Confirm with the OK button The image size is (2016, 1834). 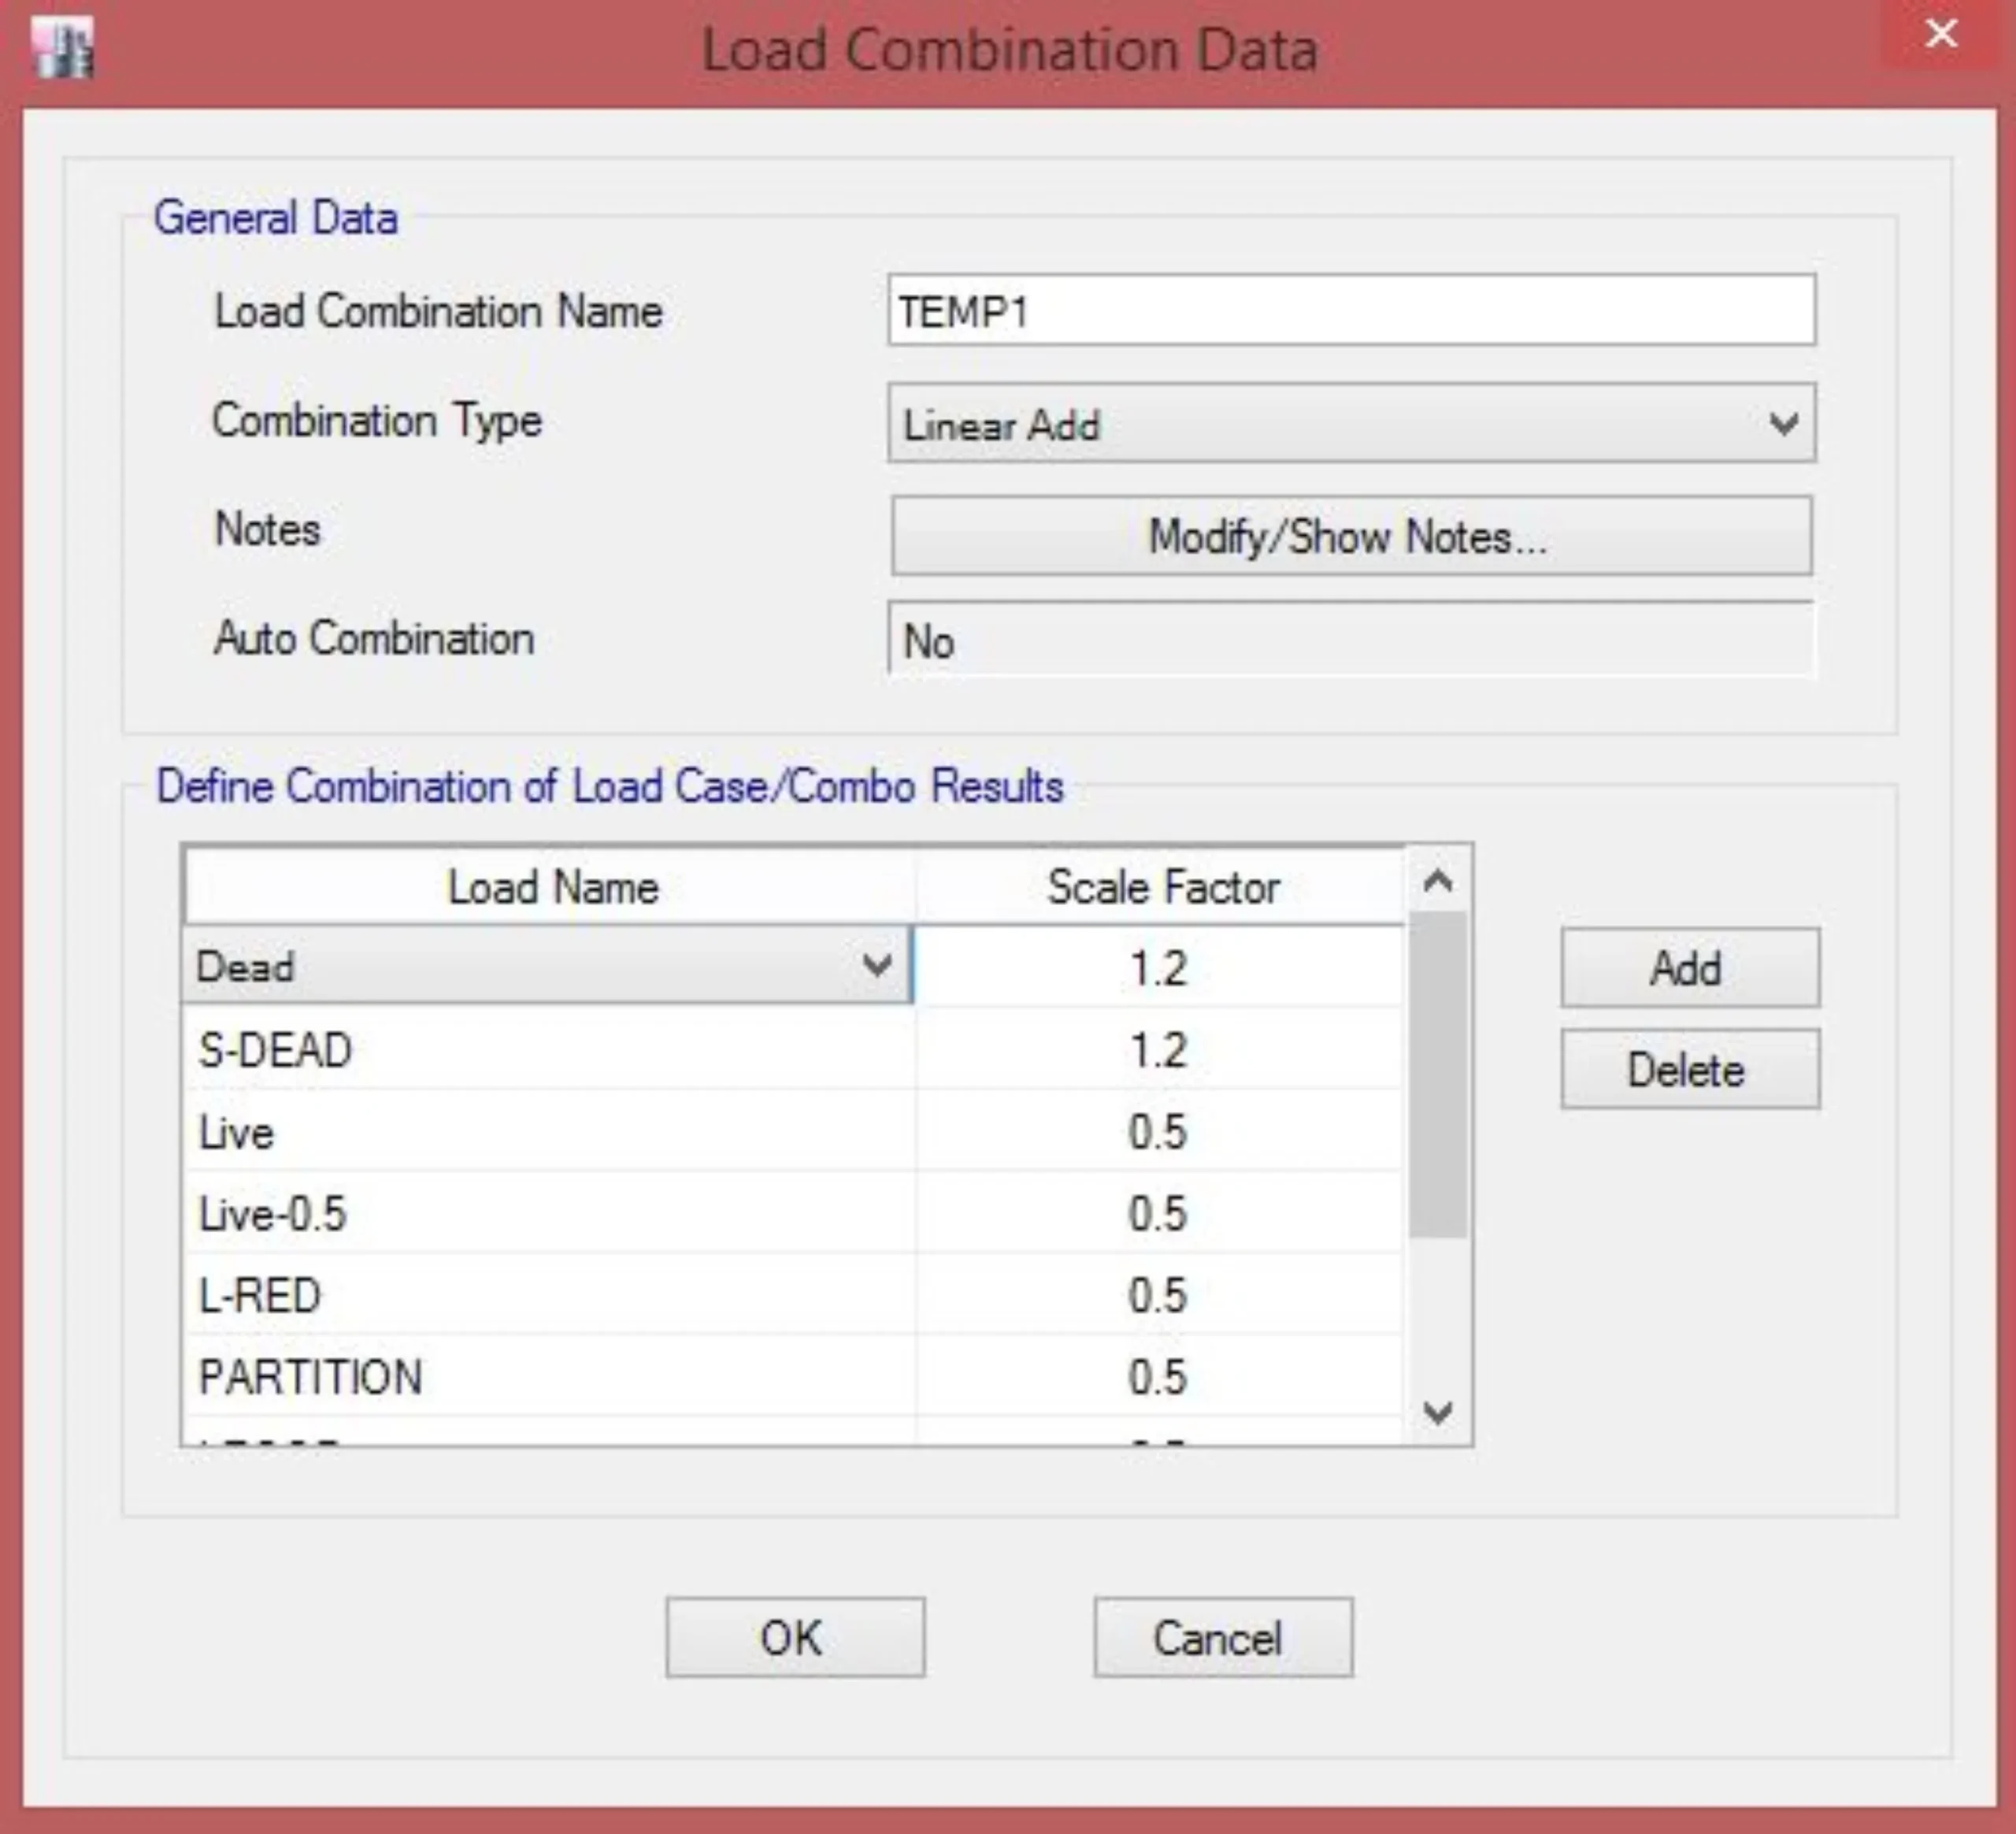[795, 1638]
